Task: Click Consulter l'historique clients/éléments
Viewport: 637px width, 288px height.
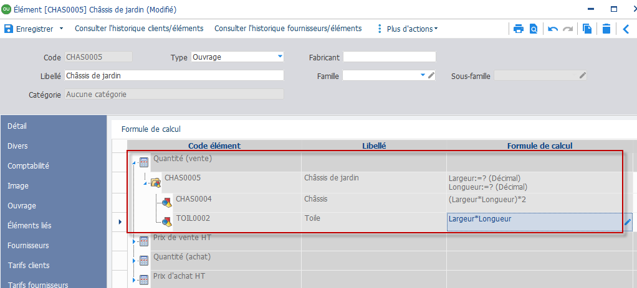Action: [x=139, y=29]
